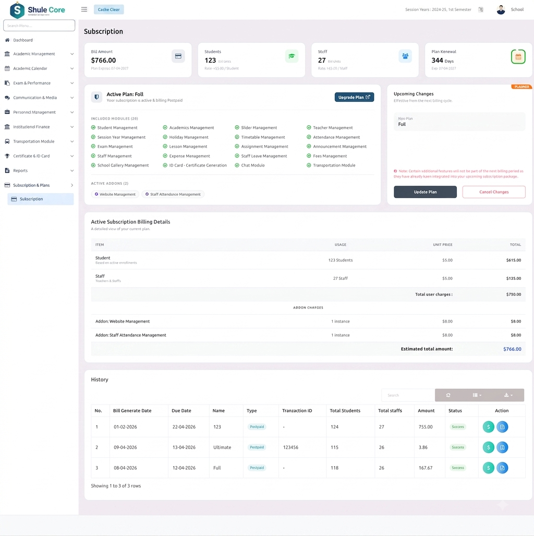Image resolution: width=534 pixels, height=536 pixels.
Task: Click the Update Plan button
Action: [x=426, y=192]
